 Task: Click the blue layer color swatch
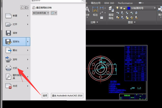point(129,8)
